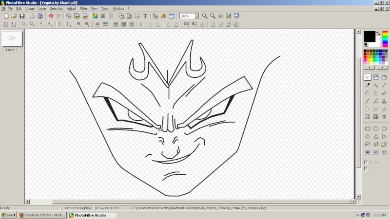Click the Zoom out magnifier icon

(x=213, y=16)
